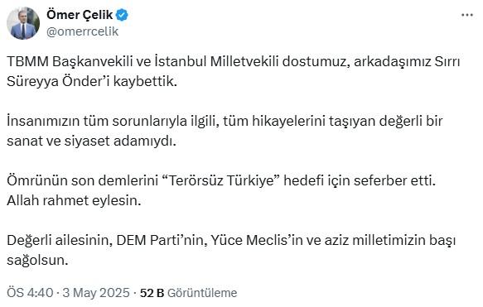The height and width of the screenshot is (307, 483).
Task: Click the sentence Allah rahmet eylesin
Action: pos(74,200)
